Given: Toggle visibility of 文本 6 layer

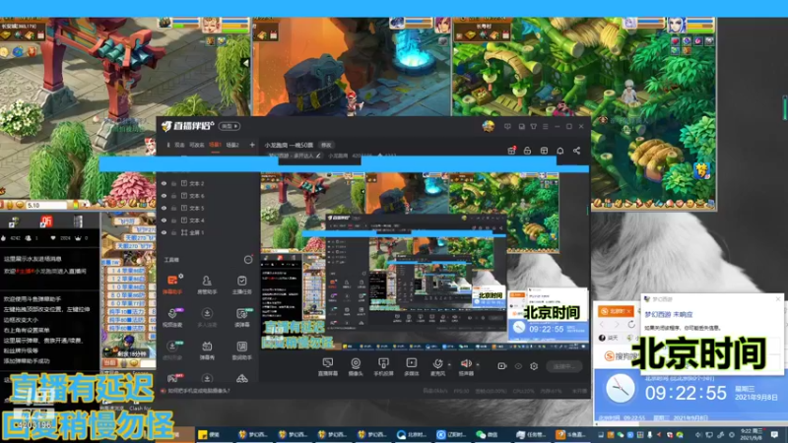Looking at the screenshot, I should point(164,196).
